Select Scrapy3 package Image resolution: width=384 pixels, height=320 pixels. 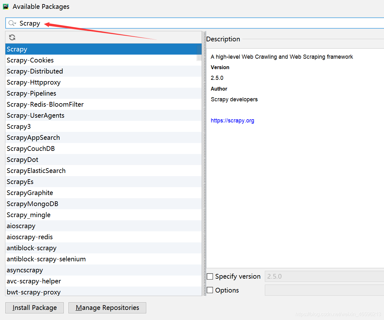(103, 127)
